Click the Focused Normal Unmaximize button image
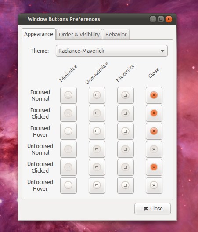The width and height of the screenshot is (198, 232). [97, 95]
